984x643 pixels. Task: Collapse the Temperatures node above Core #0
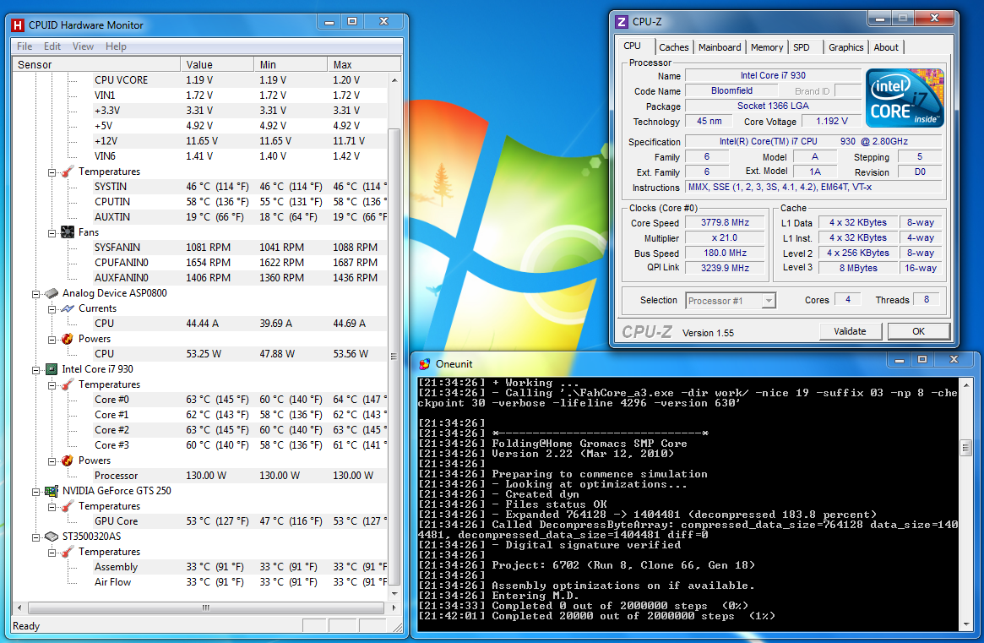point(52,385)
